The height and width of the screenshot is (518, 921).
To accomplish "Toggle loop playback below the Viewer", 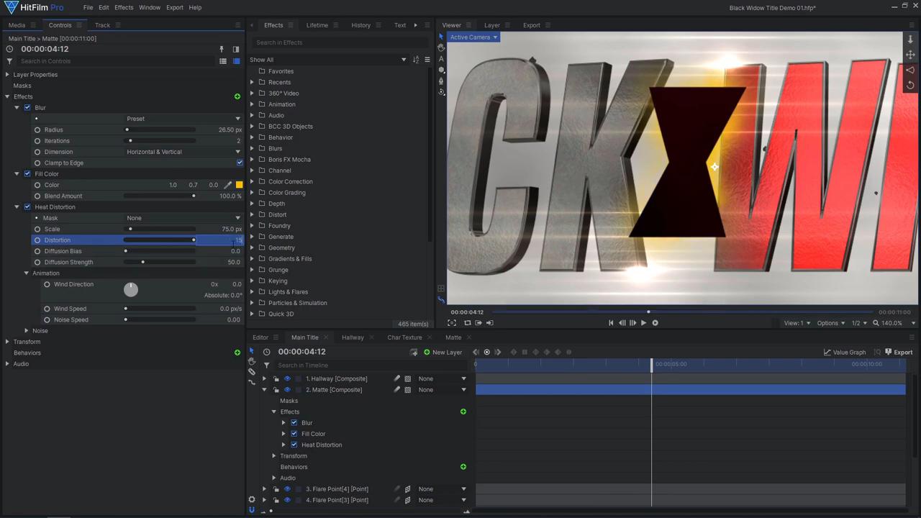I will tap(467, 323).
